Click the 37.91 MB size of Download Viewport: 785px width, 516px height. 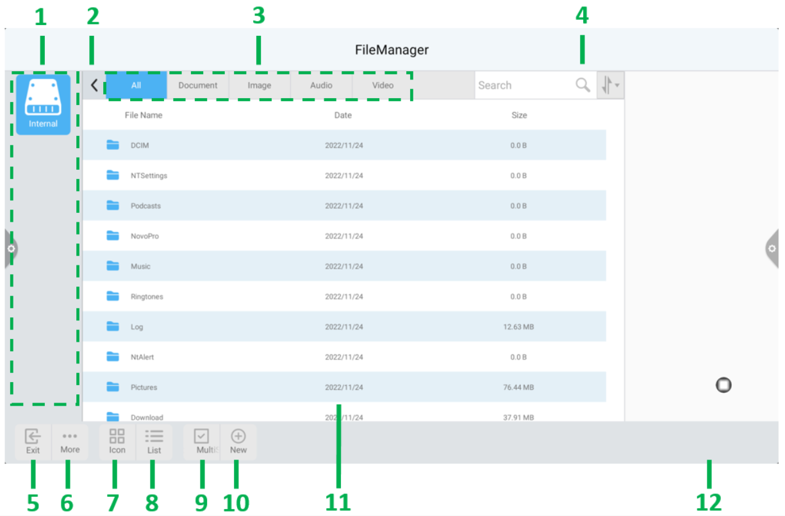(x=518, y=417)
